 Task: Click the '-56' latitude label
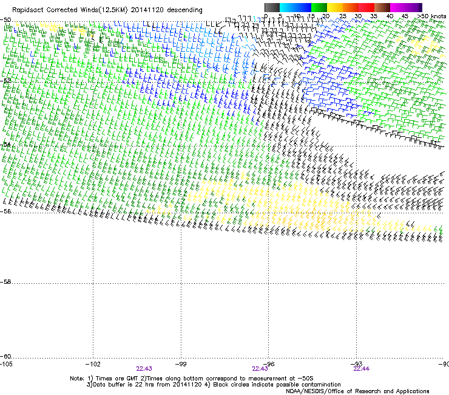[x=5, y=211]
